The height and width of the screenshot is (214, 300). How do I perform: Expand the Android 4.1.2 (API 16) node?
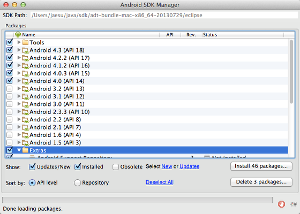(x=19, y=65)
